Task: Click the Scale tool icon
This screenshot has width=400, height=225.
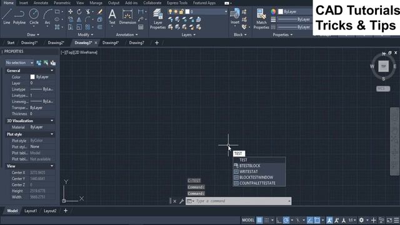Action: (x=79, y=27)
